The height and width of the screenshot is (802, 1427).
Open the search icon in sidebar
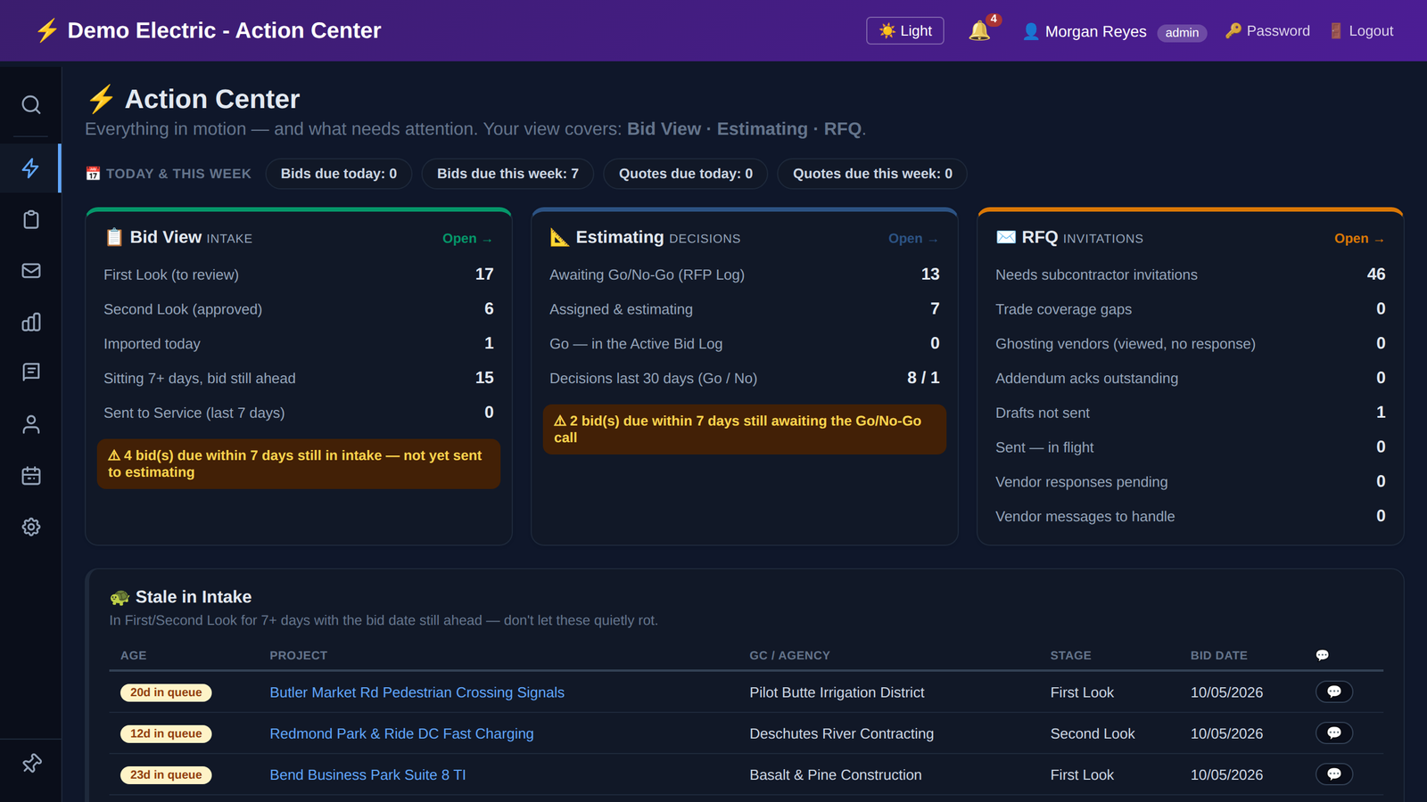tap(31, 105)
